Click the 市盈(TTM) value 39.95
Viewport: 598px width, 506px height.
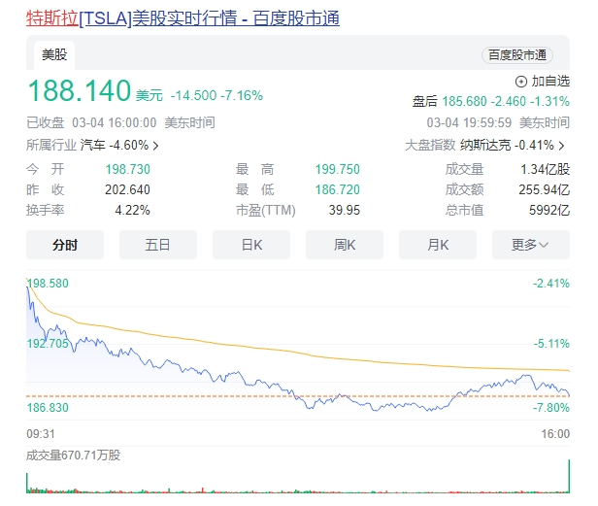point(345,210)
